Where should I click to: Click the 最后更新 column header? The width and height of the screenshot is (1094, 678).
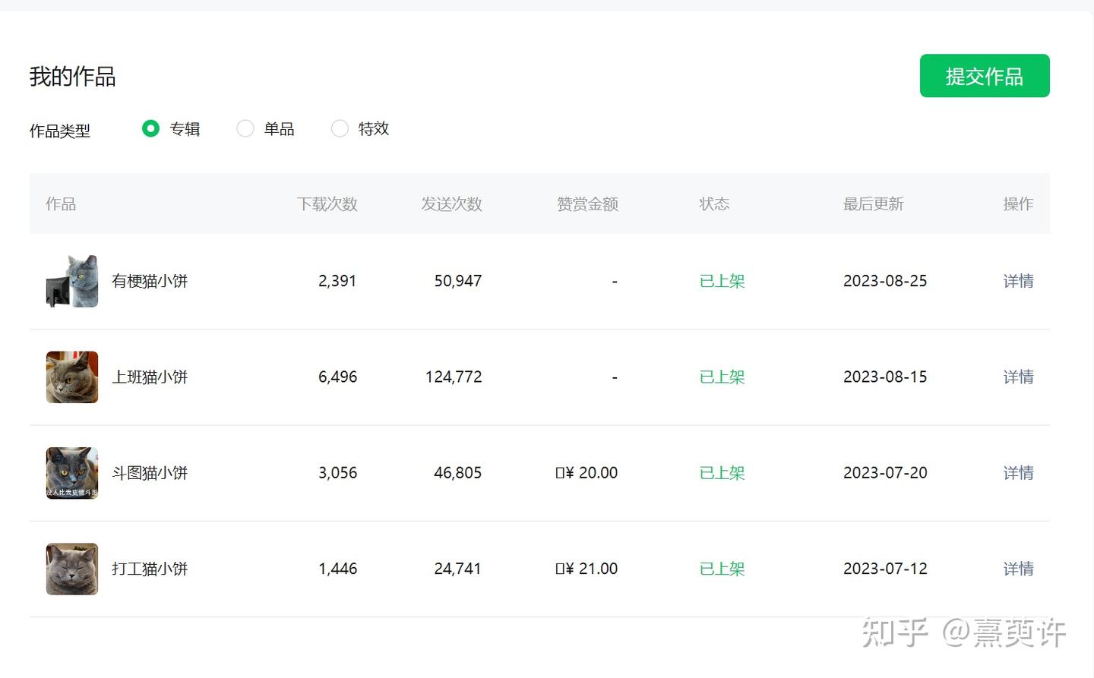point(873,204)
